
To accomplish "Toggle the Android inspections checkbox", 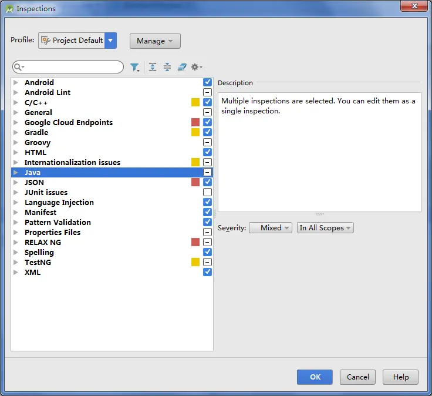I will [x=207, y=82].
